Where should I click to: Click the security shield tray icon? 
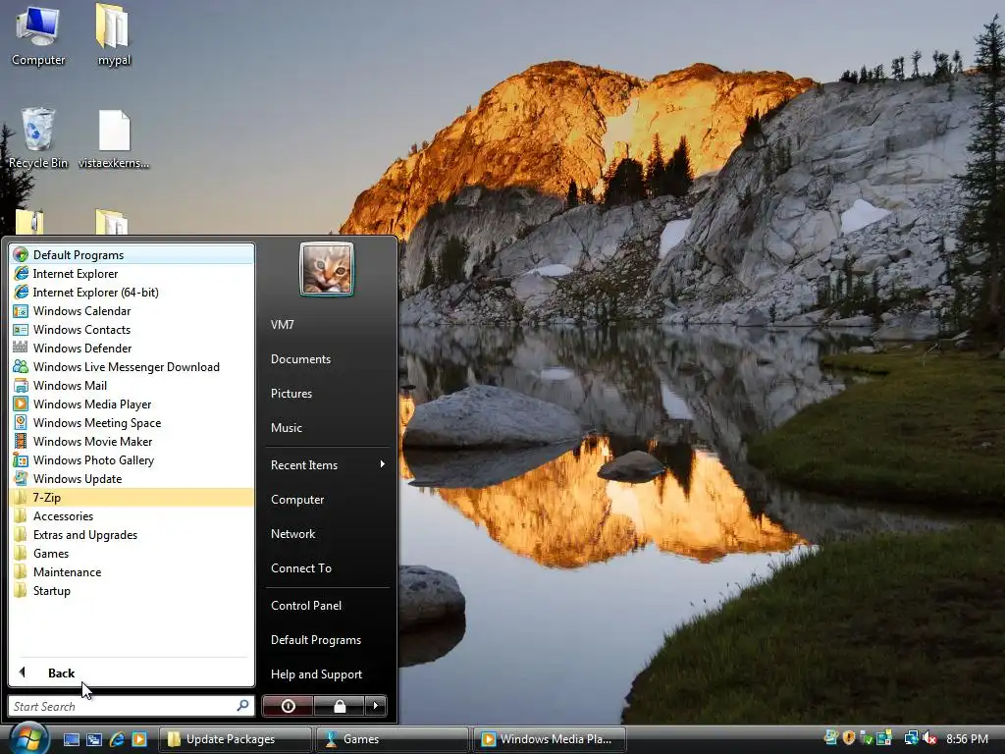(849, 738)
